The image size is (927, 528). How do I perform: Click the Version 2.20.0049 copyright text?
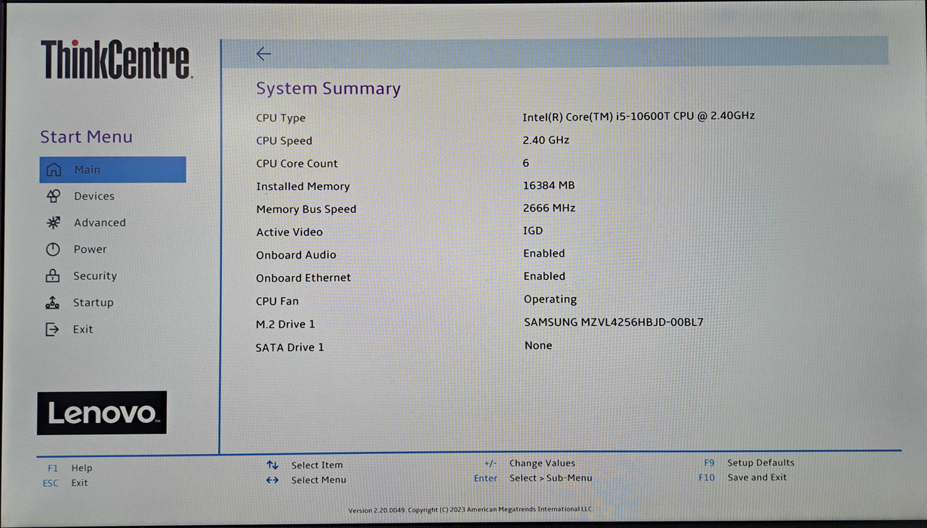(471, 510)
